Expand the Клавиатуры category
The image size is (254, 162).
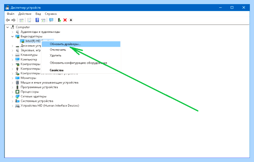(x=12, y=55)
